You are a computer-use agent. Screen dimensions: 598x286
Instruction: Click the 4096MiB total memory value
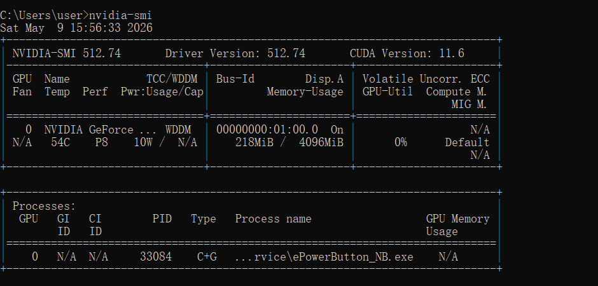pos(321,142)
